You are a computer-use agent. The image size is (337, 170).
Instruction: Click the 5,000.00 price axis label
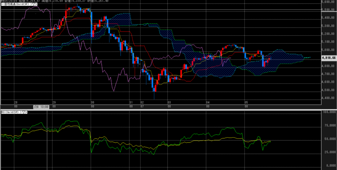tap(328, 50)
